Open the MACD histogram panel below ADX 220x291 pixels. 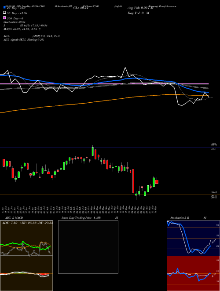pos(26,273)
